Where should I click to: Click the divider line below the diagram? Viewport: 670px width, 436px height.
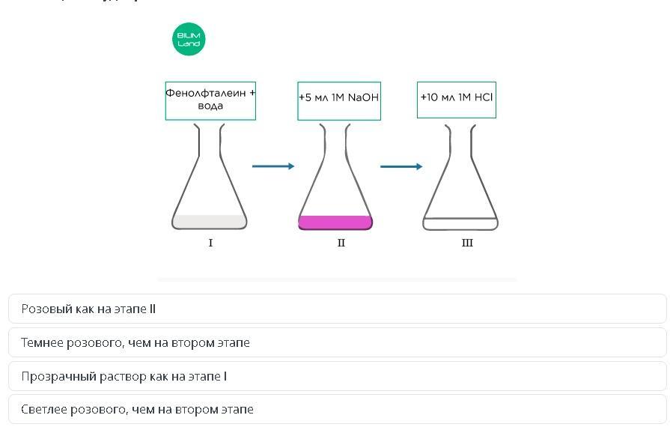click(x=337, y=279)
